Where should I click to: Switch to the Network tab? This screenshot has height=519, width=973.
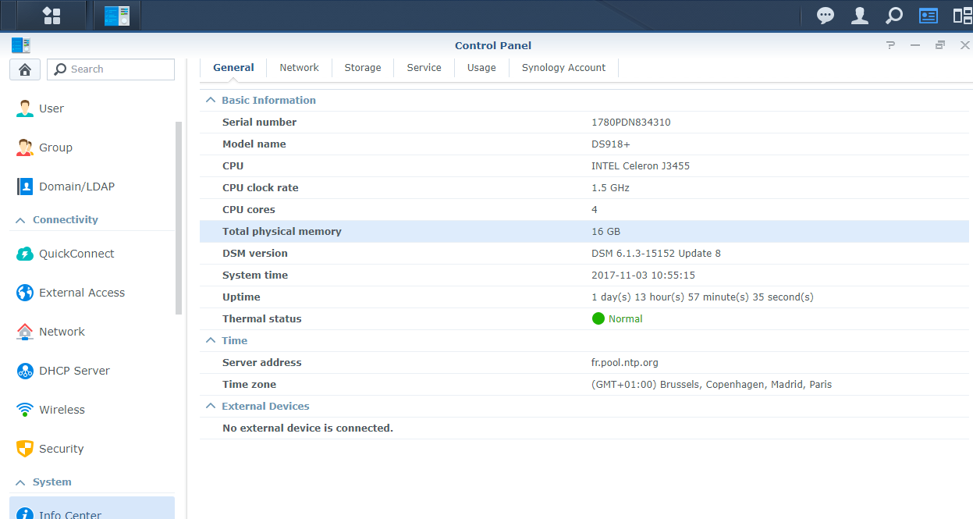point(300,68)
